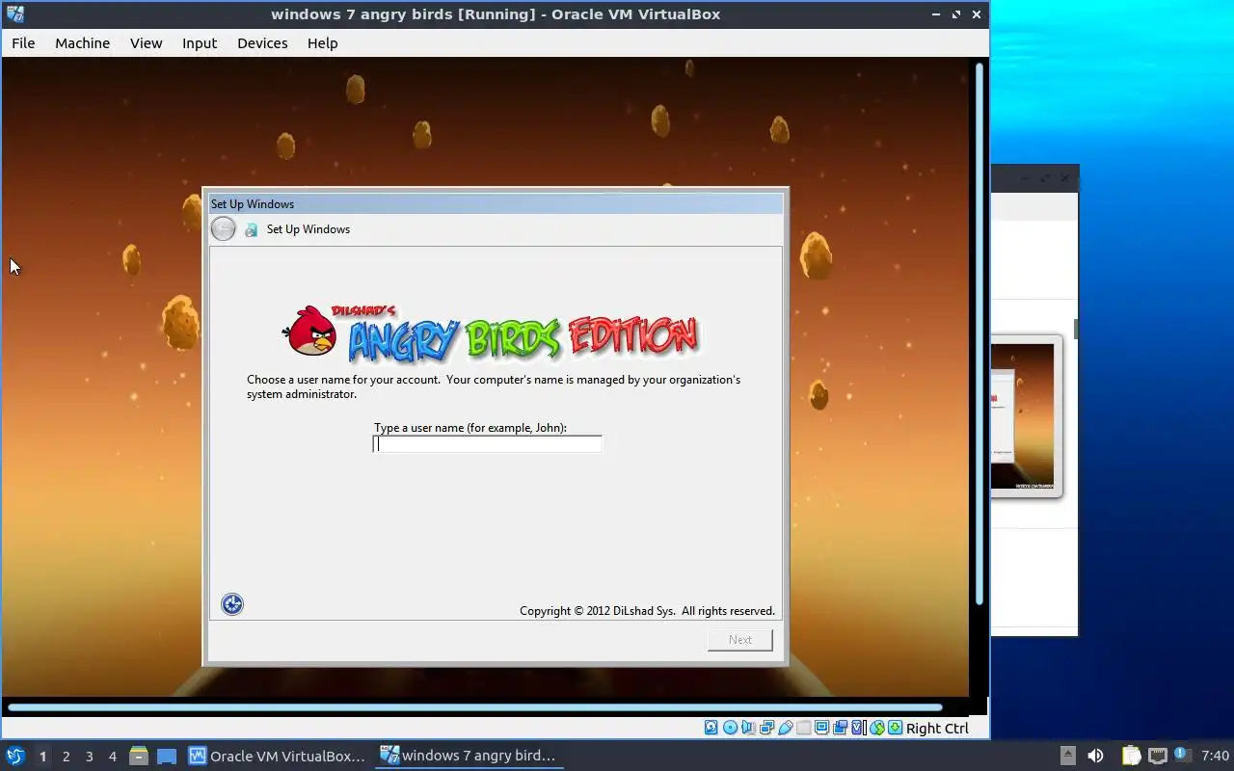Select windows 7 angry birds taskbar entry
This screenshot has width=1234, height=771.
[469, 756]
